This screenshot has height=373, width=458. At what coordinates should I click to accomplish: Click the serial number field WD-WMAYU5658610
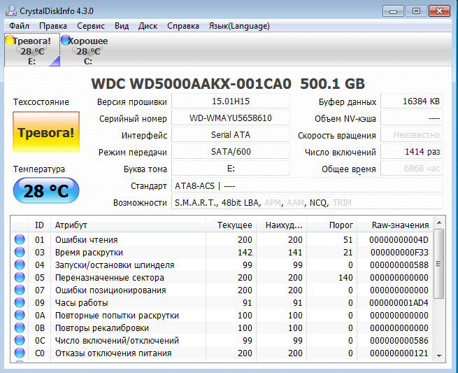[231, 118]
